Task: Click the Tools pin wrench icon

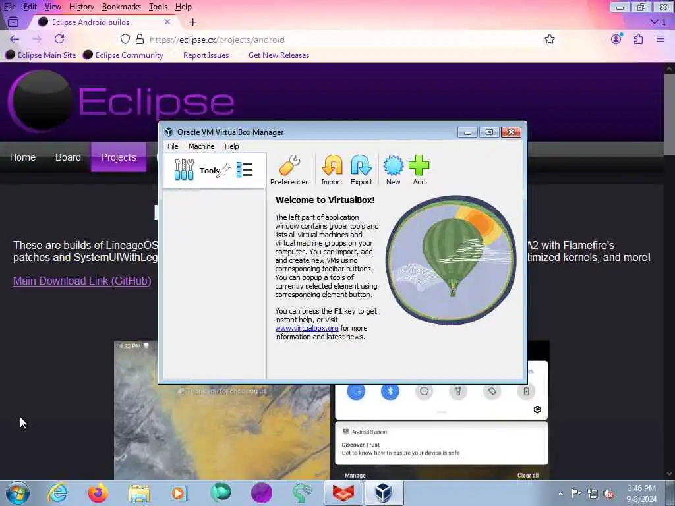Action: click(x=225, y=171)
